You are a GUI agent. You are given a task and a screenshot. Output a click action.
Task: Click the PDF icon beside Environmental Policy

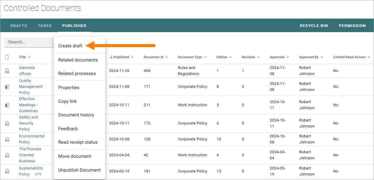[x=7, y=139]
